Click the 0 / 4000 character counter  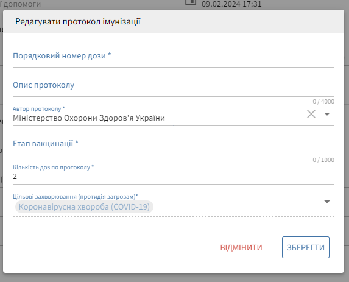pyautogui.click(x=323, y=102)
